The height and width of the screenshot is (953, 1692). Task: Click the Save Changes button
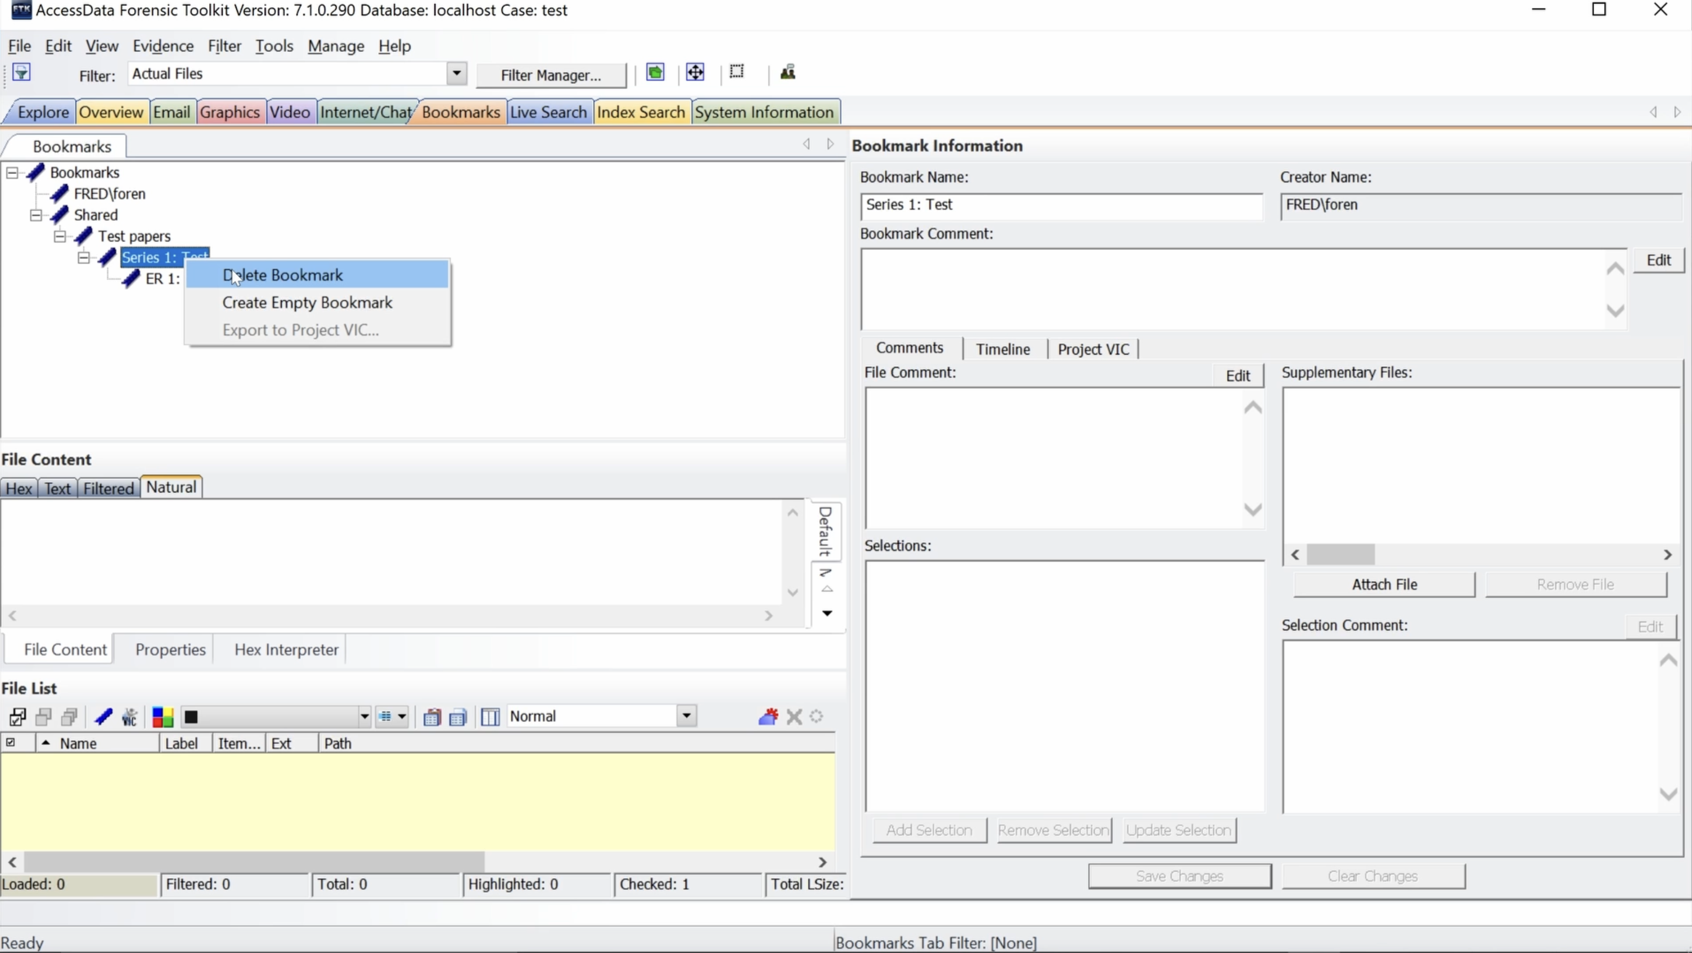[x=1180, y=876]
